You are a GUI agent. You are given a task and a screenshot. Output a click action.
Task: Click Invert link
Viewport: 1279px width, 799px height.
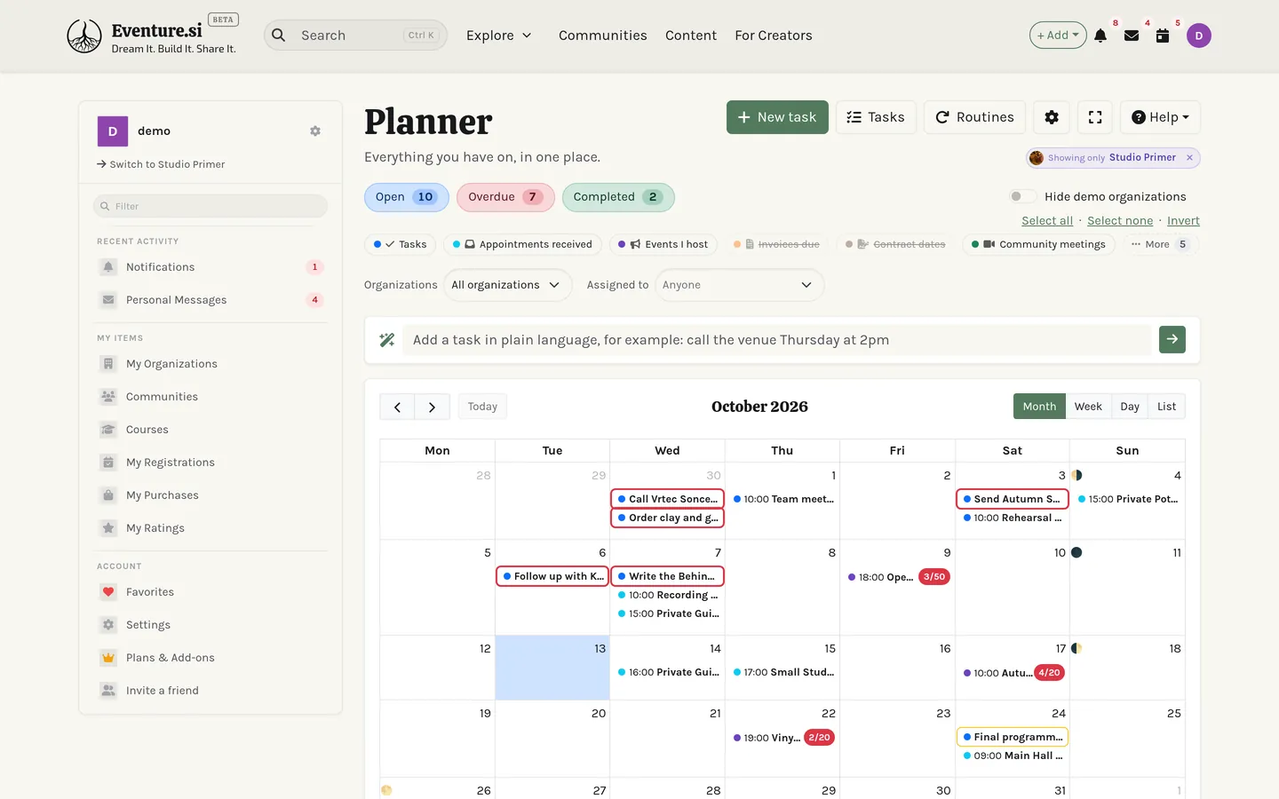(1183, 221)
